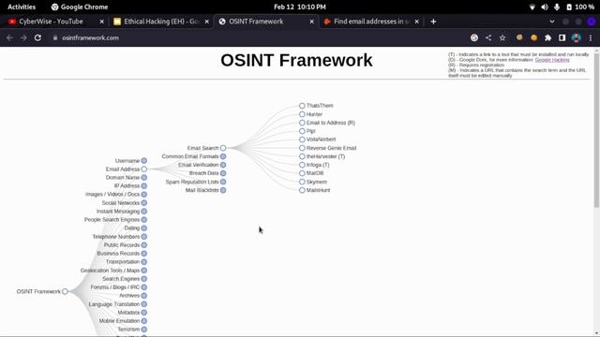Expand the Username node
The width and height of the screenshot is (600, 337).
pyautogui.click(x=143, y=161)
